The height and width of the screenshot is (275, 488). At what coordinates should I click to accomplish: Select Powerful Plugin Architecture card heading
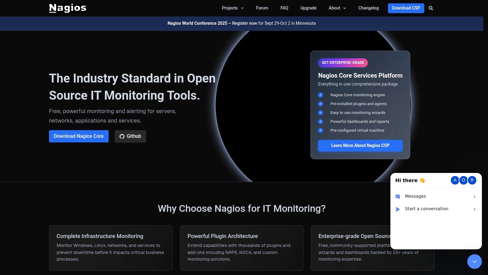(223, 236)
